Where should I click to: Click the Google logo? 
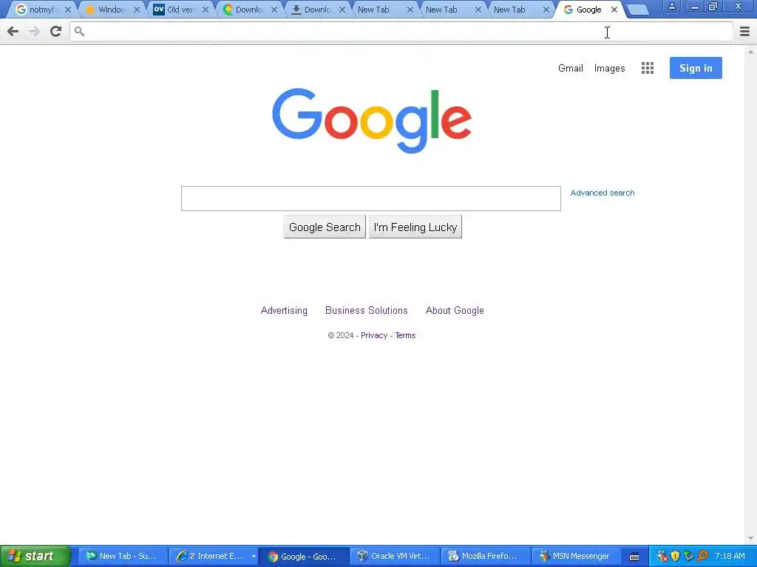click(x=371, y=120)
